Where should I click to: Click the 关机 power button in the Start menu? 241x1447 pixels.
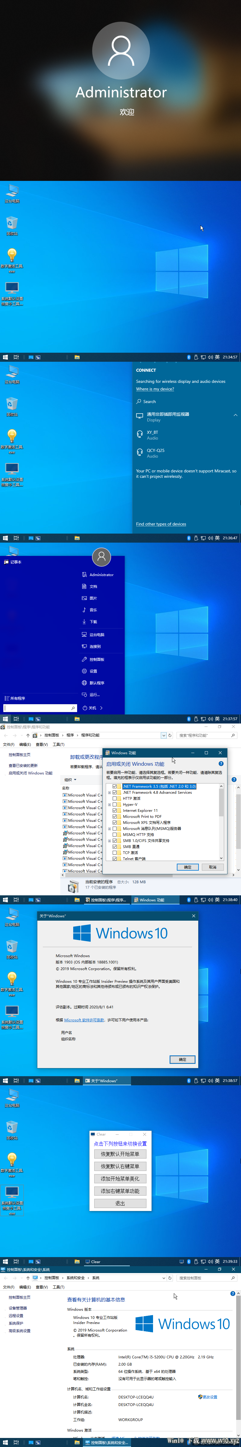pos(89,708)
